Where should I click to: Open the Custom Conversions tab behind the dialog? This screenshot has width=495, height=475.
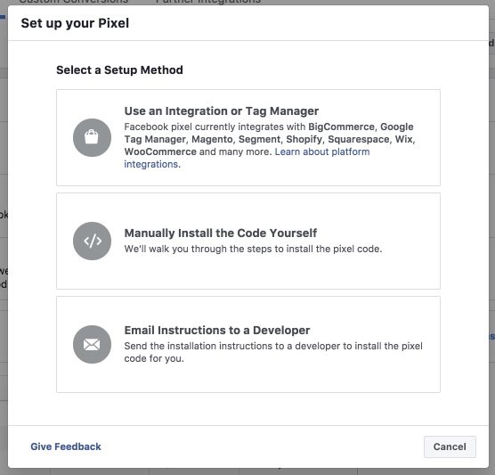[x=74, y=2]
